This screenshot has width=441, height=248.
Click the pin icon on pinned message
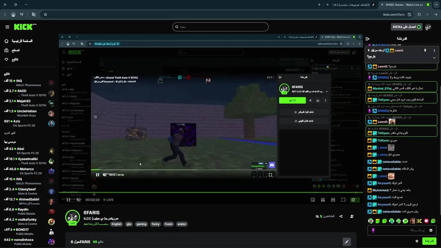(x=425, y=50)
